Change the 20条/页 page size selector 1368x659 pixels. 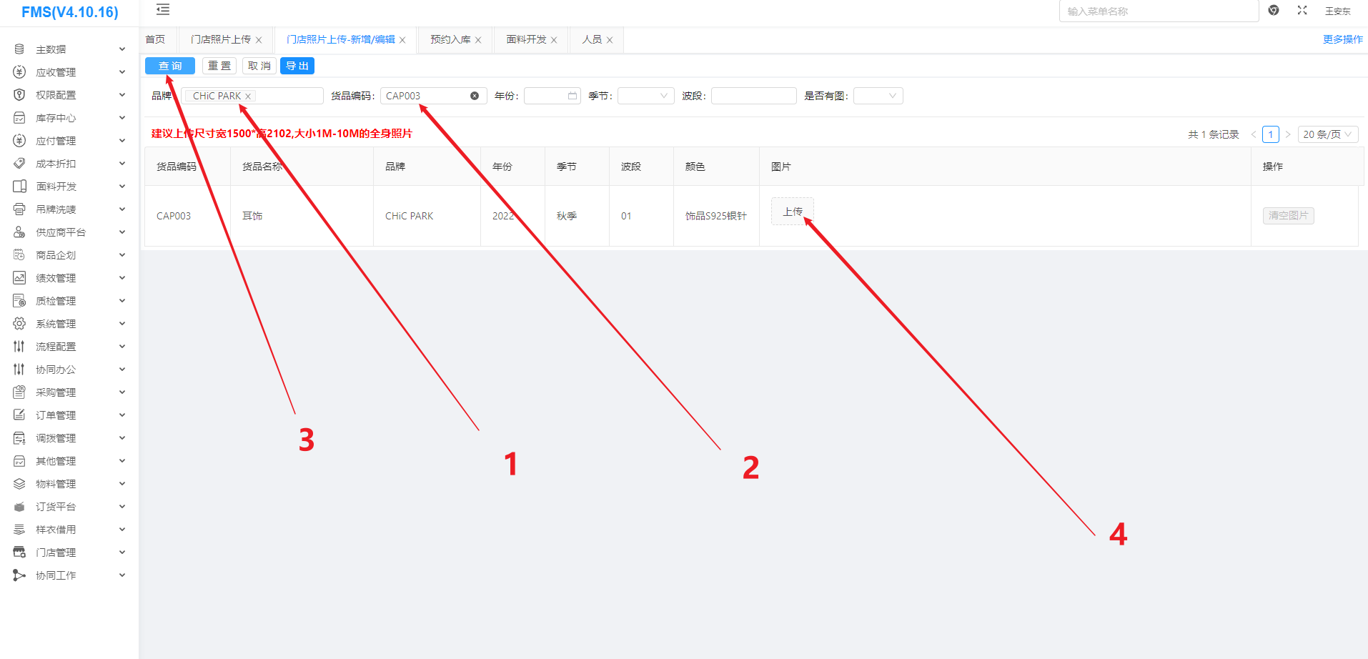click(x=1327, y=134)
